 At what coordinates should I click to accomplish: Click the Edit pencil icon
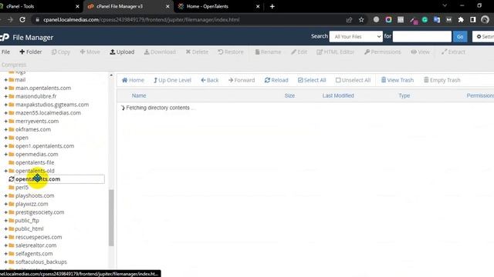pyautogui.click(x=299, y=52)
